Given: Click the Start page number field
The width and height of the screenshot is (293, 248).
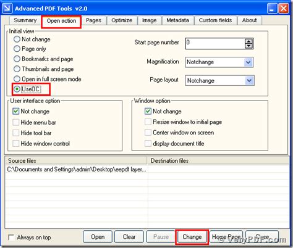Looking at the screenshot, I should 215,43.
